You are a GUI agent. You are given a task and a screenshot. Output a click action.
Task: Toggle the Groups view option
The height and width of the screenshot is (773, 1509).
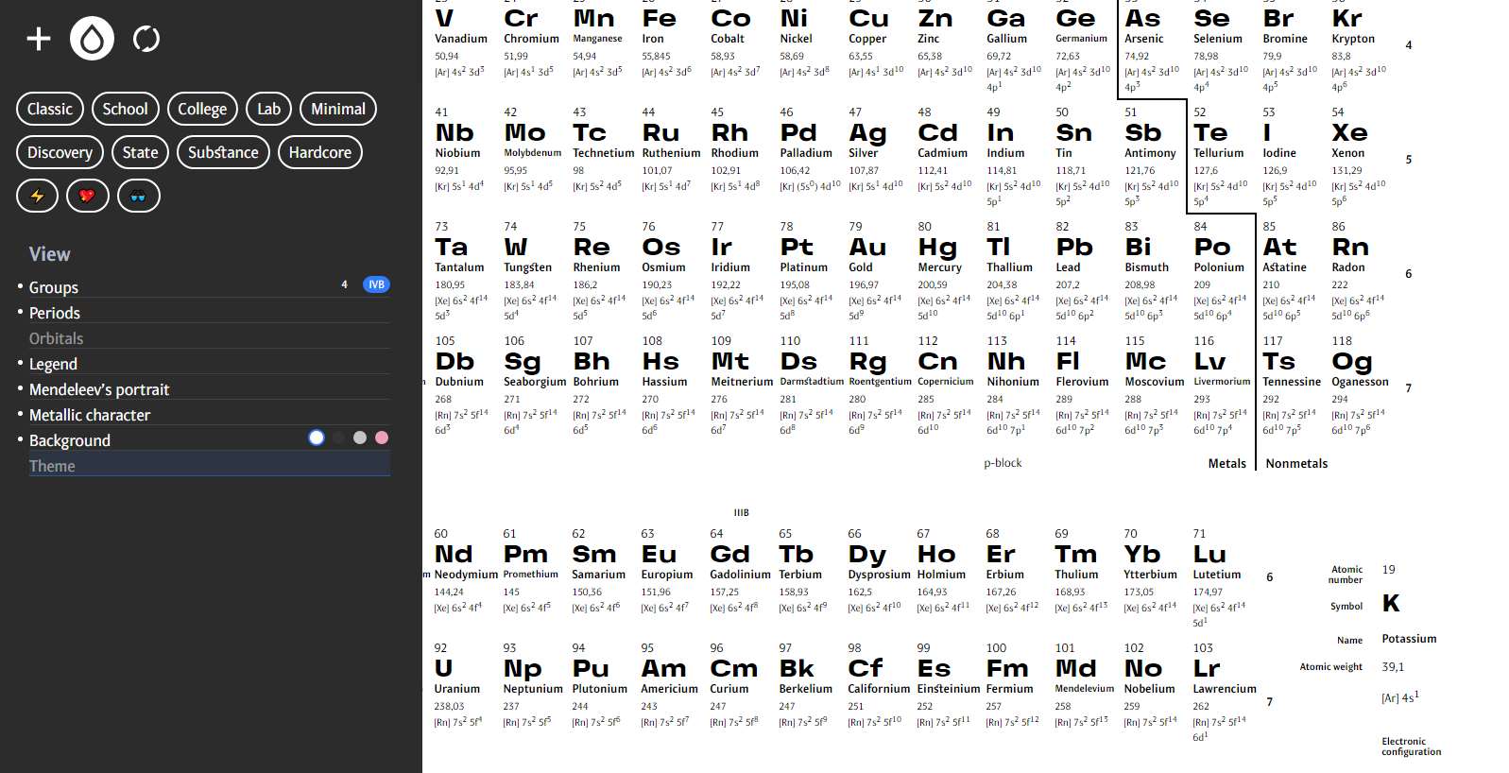coord(54,287)
